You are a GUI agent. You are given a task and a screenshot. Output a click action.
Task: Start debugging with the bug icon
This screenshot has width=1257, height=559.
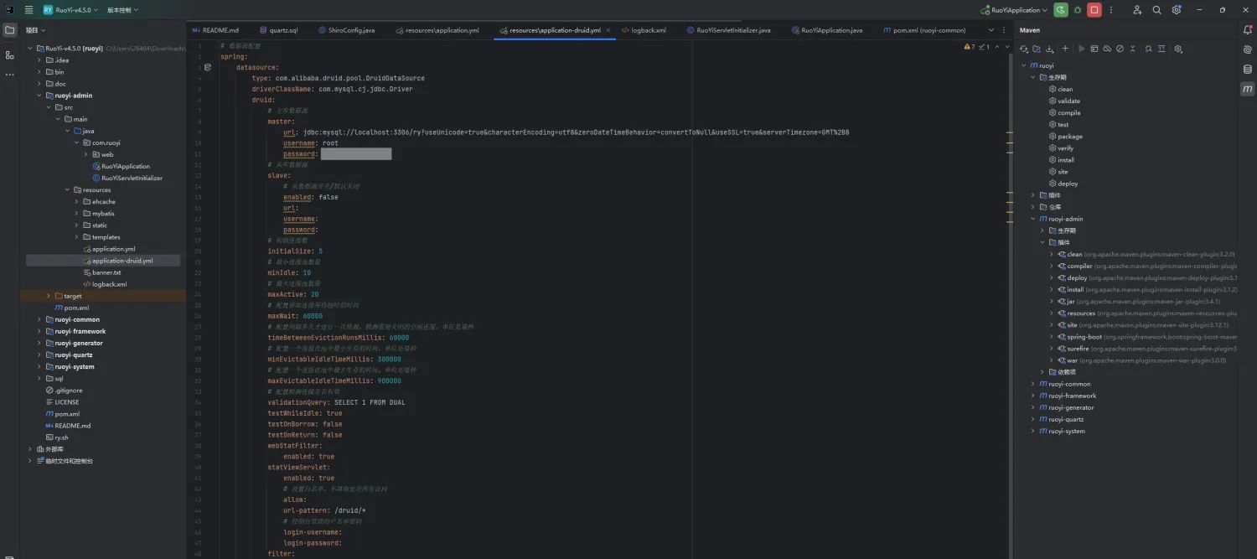pyautogui.click(x=1078, y=10)
